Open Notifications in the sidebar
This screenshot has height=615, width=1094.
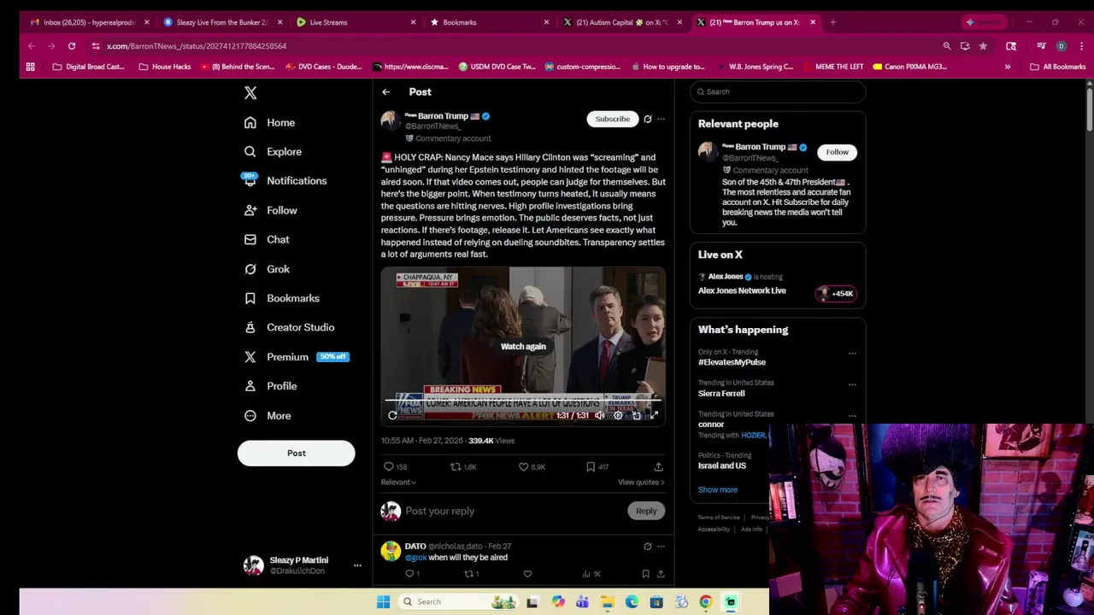coord(285,181)
